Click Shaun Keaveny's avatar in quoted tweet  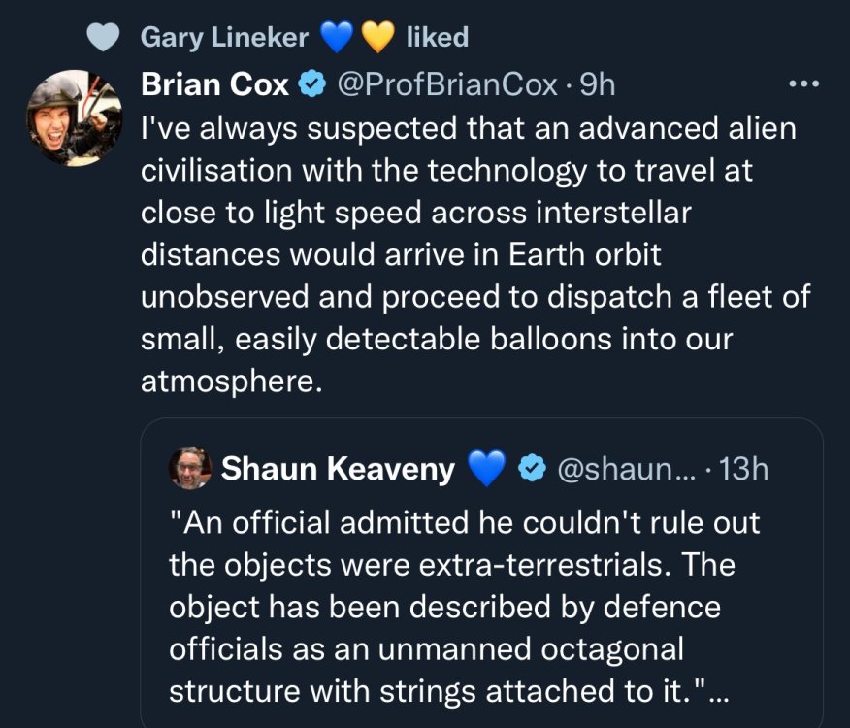[190, 469]
